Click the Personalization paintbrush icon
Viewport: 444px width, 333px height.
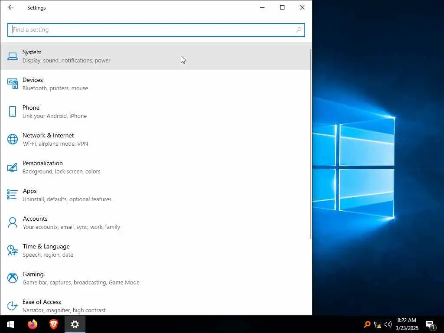coord(13,167)
